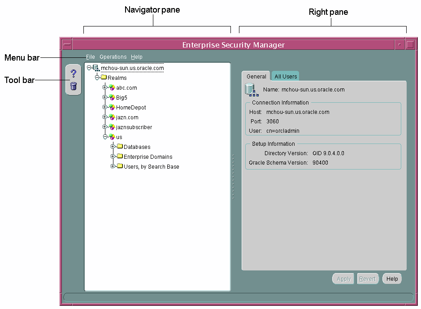Click the trash can delete icon
Image resolution: width=421 pixels, height=309 pixels.
point(74,86)
